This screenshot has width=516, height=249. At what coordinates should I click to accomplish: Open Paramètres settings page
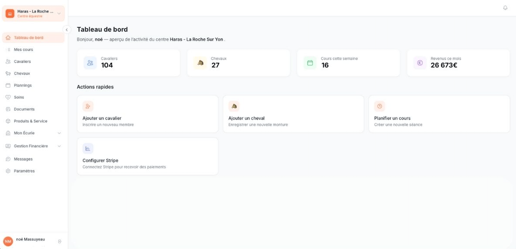click(24, 171)
